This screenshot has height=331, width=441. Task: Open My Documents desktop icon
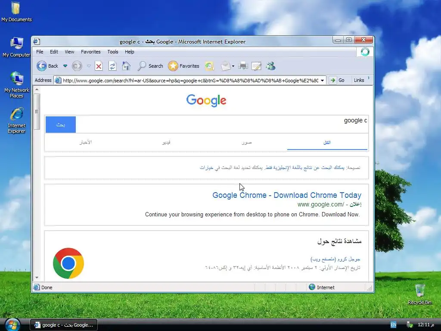click(16, 12)
